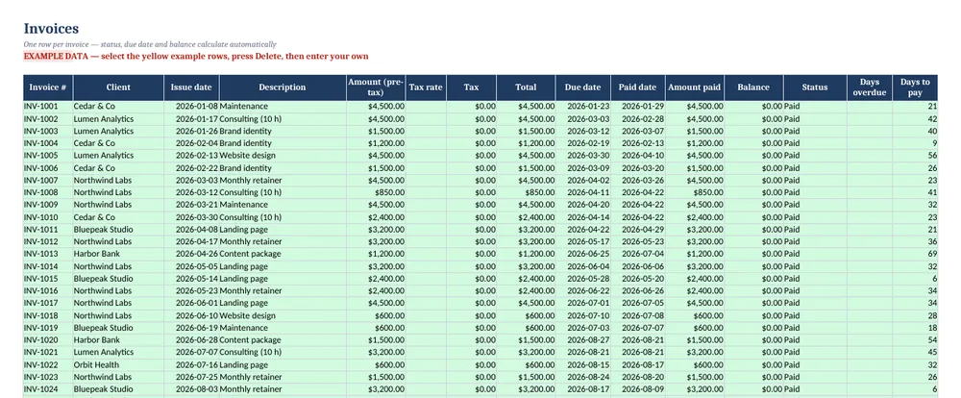Click the Description column header
Screen dimensions: 961x398
coord(283,87)
